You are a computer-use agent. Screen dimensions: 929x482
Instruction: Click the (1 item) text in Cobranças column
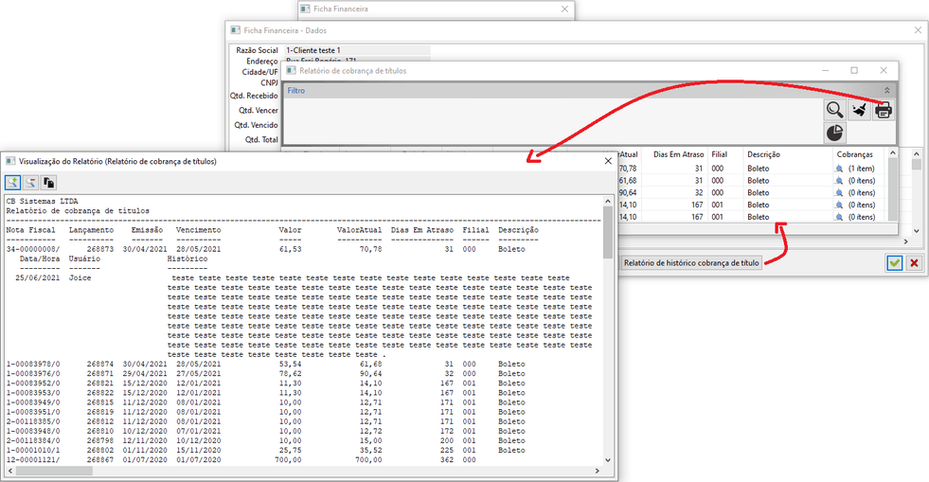tap(862, 169)
